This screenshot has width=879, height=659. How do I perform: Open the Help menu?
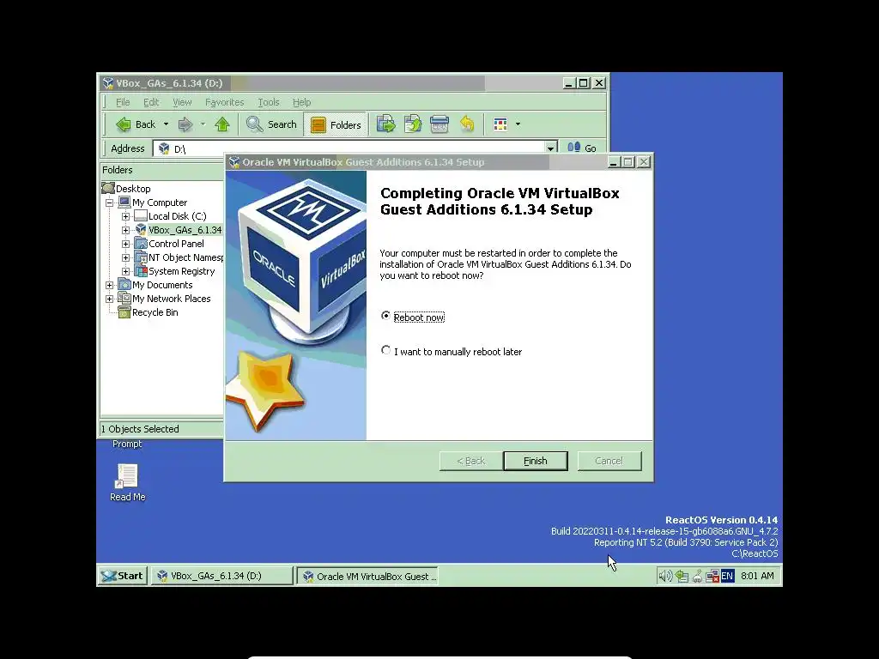tap(301, 102)
